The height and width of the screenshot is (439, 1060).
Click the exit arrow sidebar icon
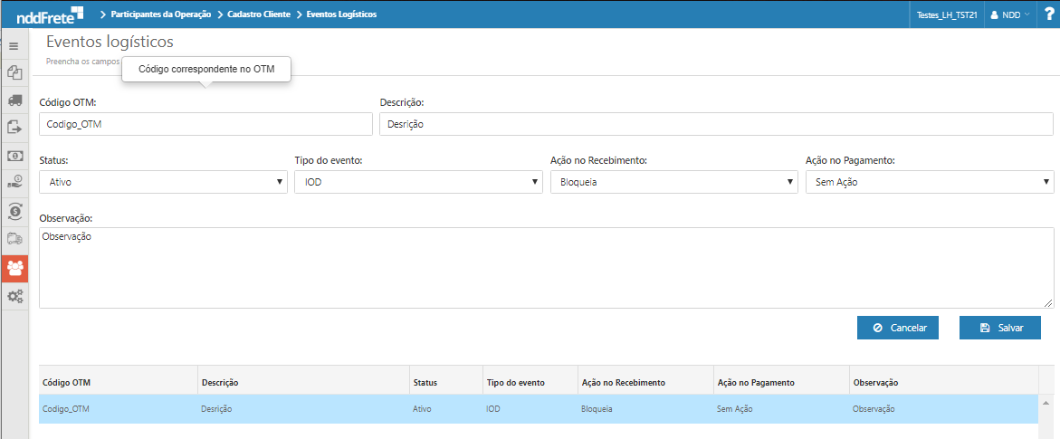pyautogui.click(x=14, y=128)
